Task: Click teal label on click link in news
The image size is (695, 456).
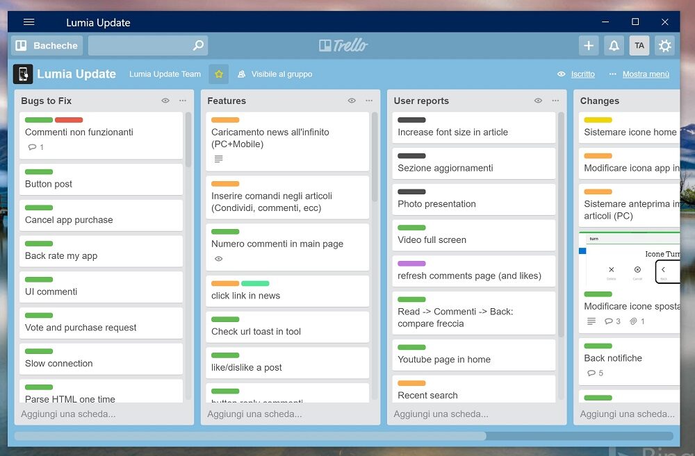Action: pyautogui.click(x=255, y=283)
